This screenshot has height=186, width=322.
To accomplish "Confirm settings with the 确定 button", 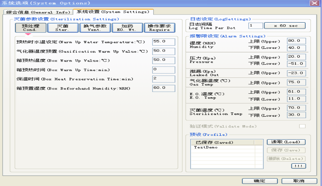I will tap(260, 181).
